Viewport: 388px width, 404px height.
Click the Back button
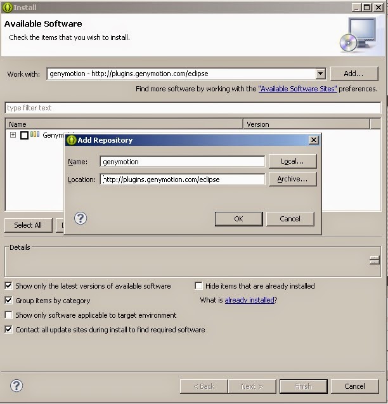(x=204, y=386)
